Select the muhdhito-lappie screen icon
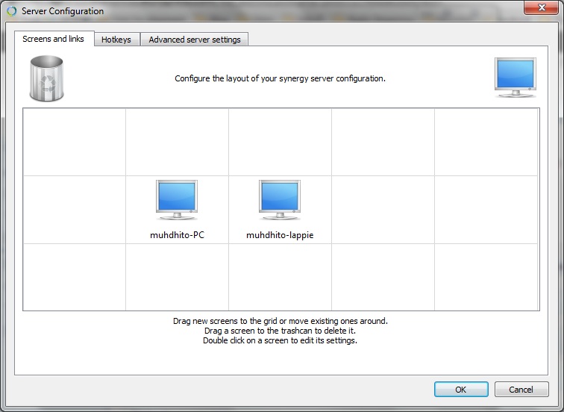The width and height of the screenshot is (564, 412). pos(280,201)
